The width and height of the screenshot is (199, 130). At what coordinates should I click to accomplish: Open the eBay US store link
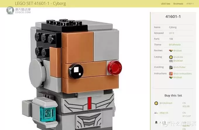tap(164, 113)
